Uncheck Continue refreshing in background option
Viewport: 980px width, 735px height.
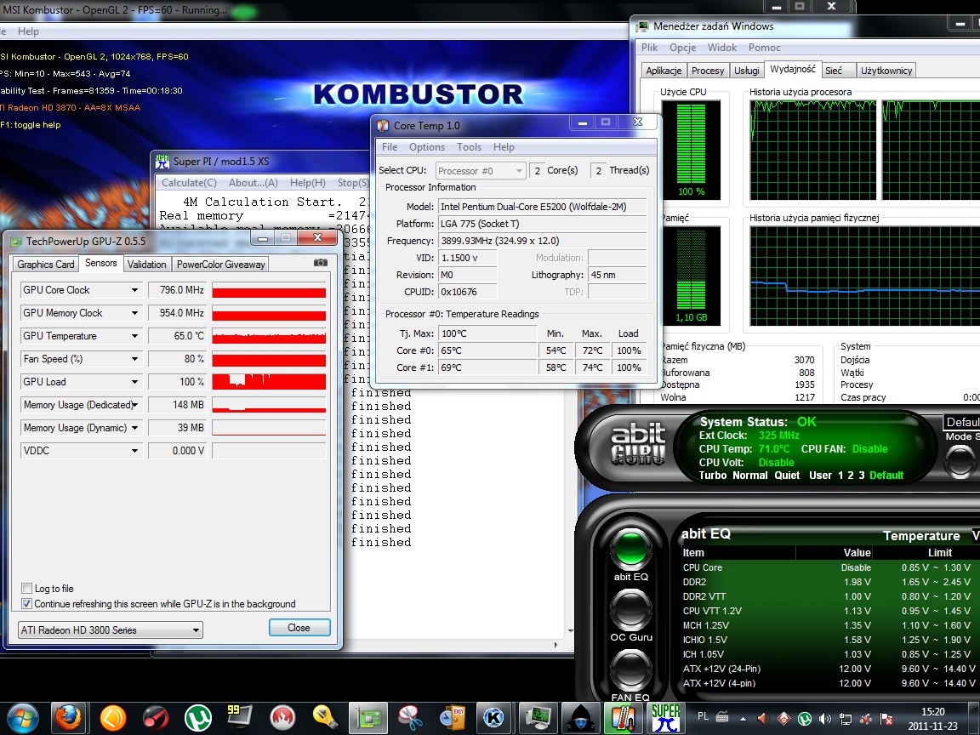tap(27, 604)
